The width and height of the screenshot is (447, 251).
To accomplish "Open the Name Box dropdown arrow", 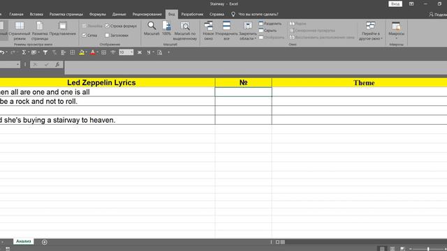I will (x=17, y=65).
